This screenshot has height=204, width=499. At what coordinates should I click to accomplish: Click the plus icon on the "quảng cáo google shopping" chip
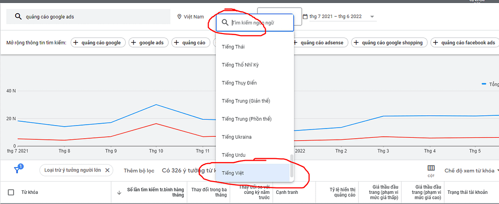(356, 42)
